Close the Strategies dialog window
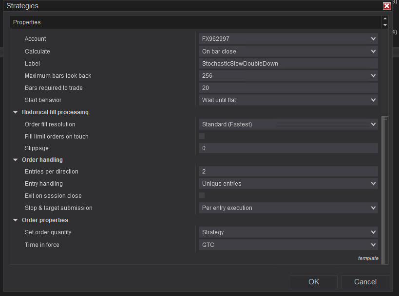The height and width of the screenshot is (296, 399). (x=387, y=6)
